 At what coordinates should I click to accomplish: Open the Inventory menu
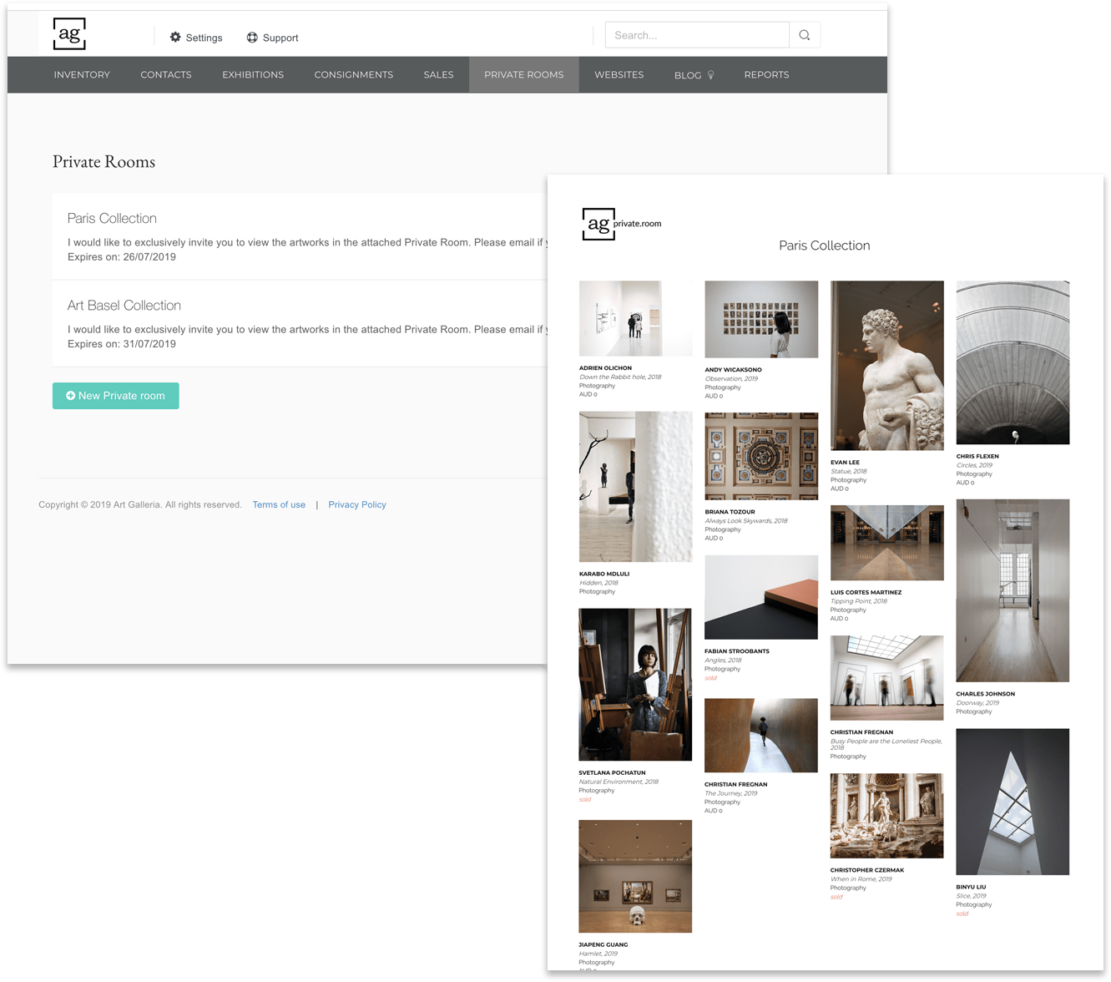tap(82, 75)
